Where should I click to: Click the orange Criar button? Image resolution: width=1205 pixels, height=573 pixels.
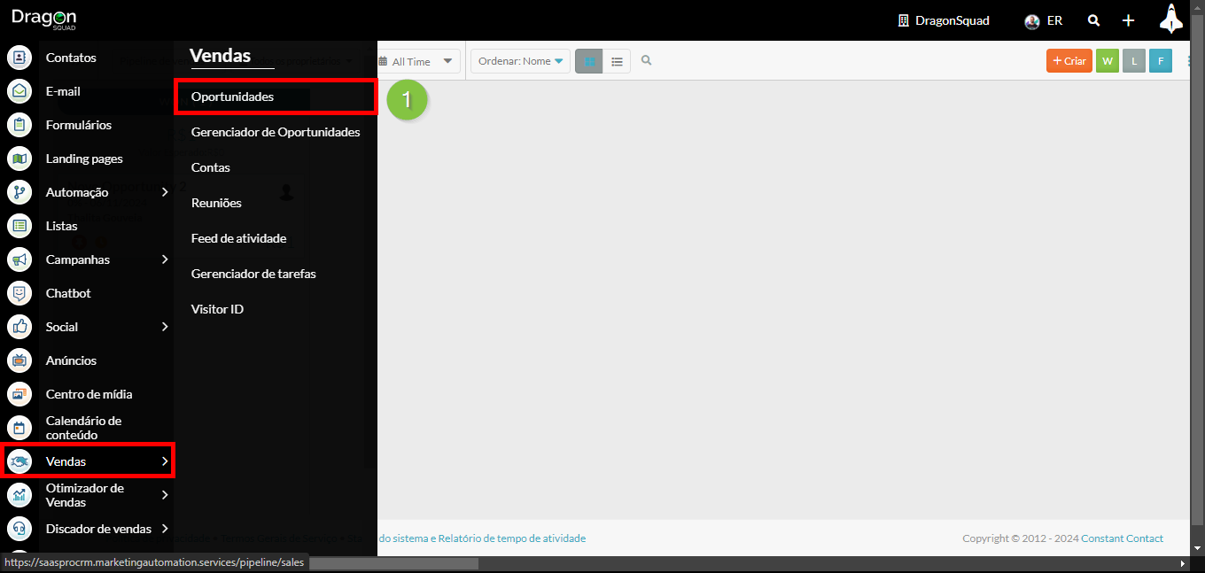1069,61
